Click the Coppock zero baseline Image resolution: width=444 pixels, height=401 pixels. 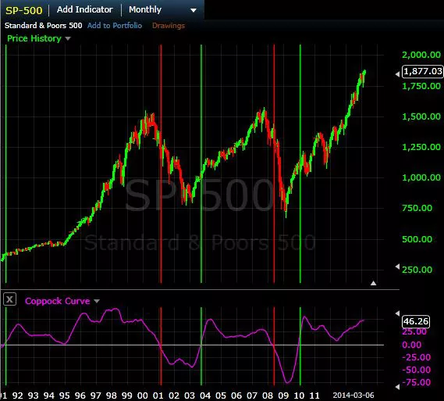[193, 346]
